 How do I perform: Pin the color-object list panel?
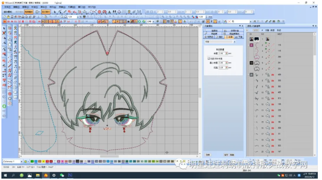(313, 26)
